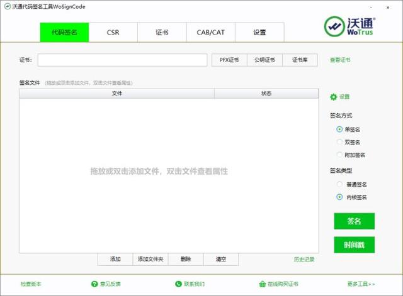
Task: Click the empty file list drop area
Action: click(169, 176)
